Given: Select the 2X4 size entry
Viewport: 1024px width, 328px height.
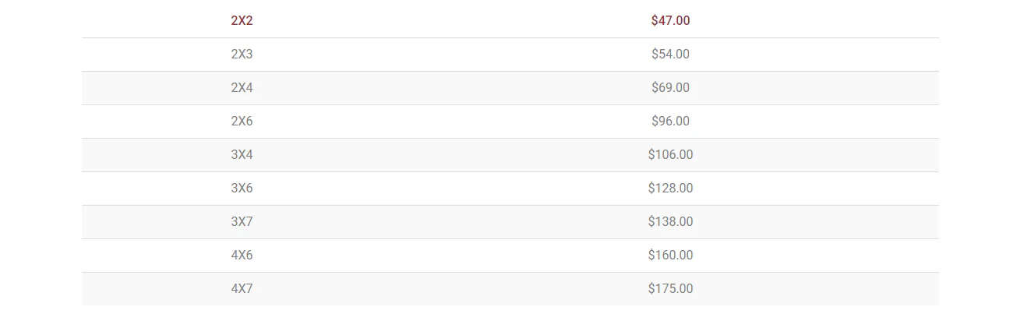Looking at the screenshot, I should point(242,88).
